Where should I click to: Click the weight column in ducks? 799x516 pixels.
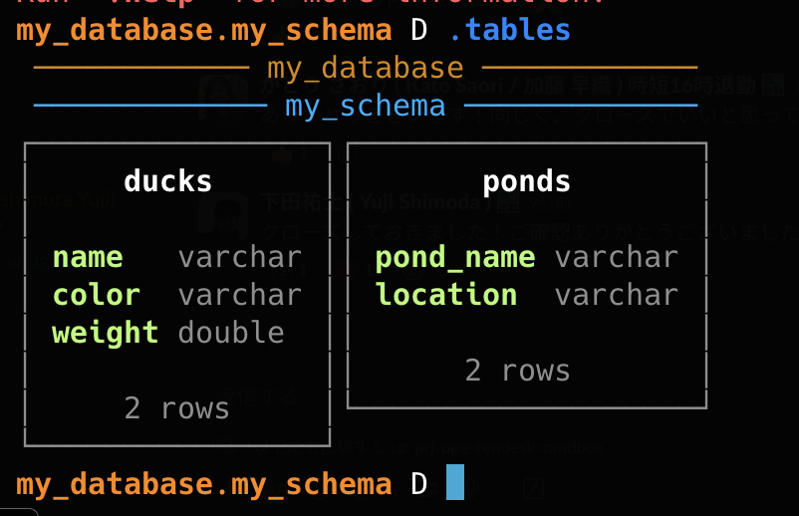pyautogui.click(x=105, y=332)
